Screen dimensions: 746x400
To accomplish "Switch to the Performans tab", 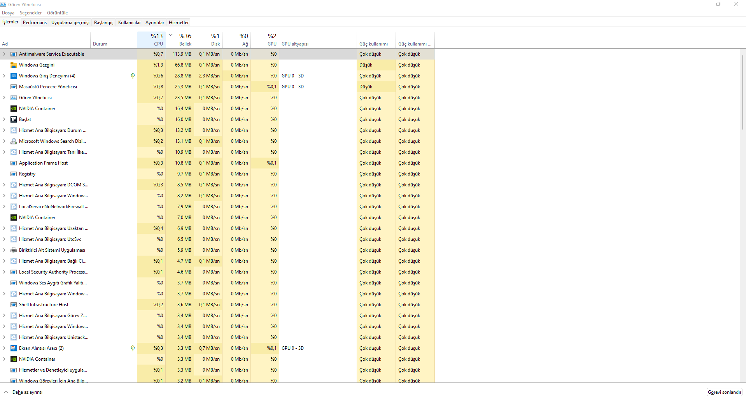I will tap(35, 23).
